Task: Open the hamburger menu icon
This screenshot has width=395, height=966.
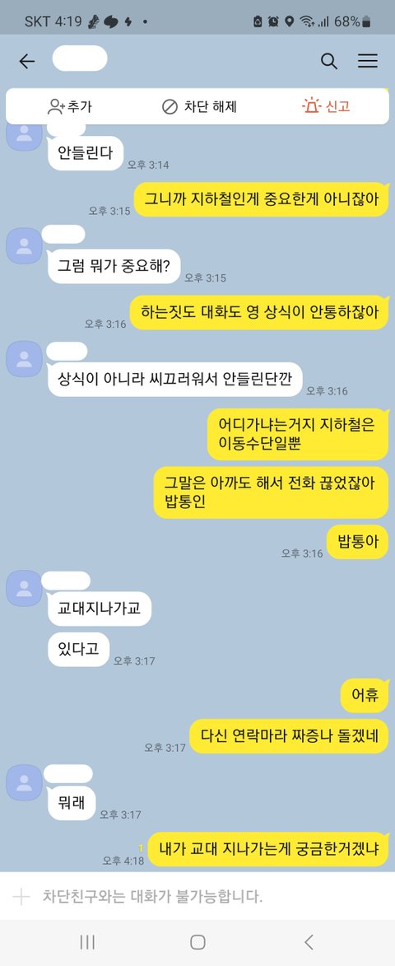Action: pyautogui.click(x=368, y=61)
